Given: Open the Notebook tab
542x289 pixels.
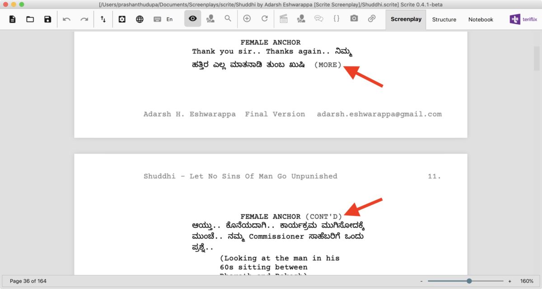Looking at the screenshot, I should pos(481,20).
